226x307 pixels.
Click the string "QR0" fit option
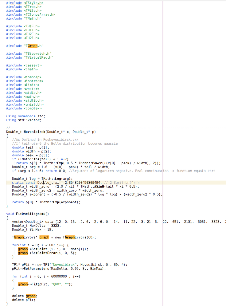56,284
